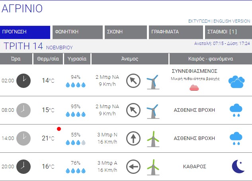This screenshot has height=181, width=252.
Task: Click the humidity droplets at 55%
Action: [x=75, y=142]
